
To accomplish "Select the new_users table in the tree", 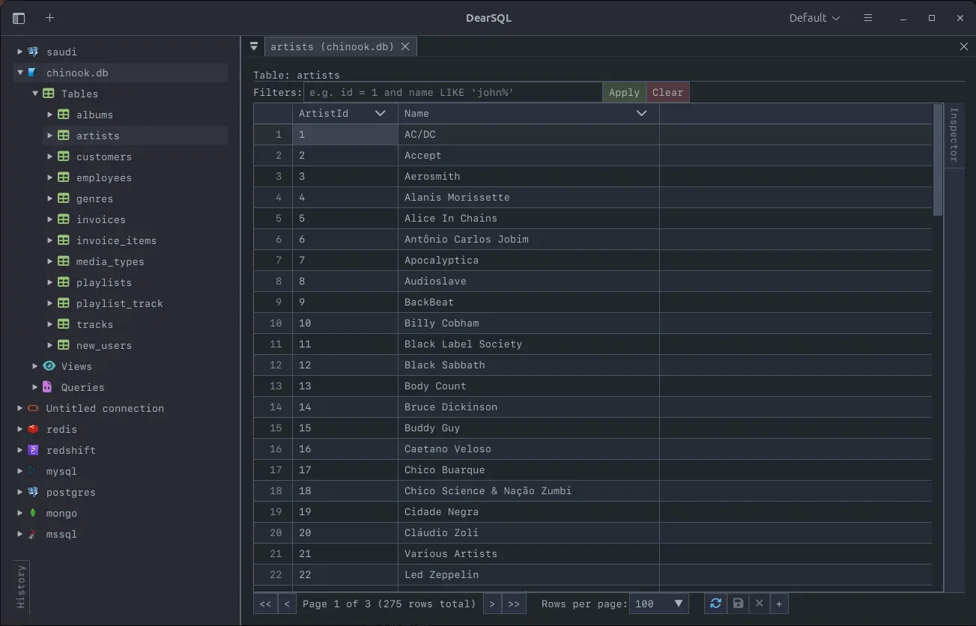I will (104, 345).
